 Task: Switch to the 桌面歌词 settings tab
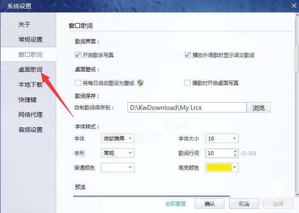click(x=30, y=70)
